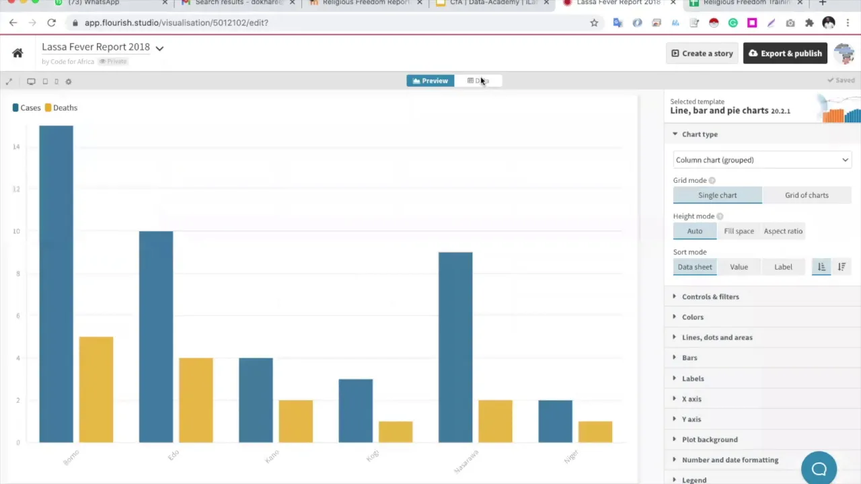Open the chat support bubble
Image resolution: width=861 pixels, height=484 pixels.
pyautogui.click(x=819, y=469)
